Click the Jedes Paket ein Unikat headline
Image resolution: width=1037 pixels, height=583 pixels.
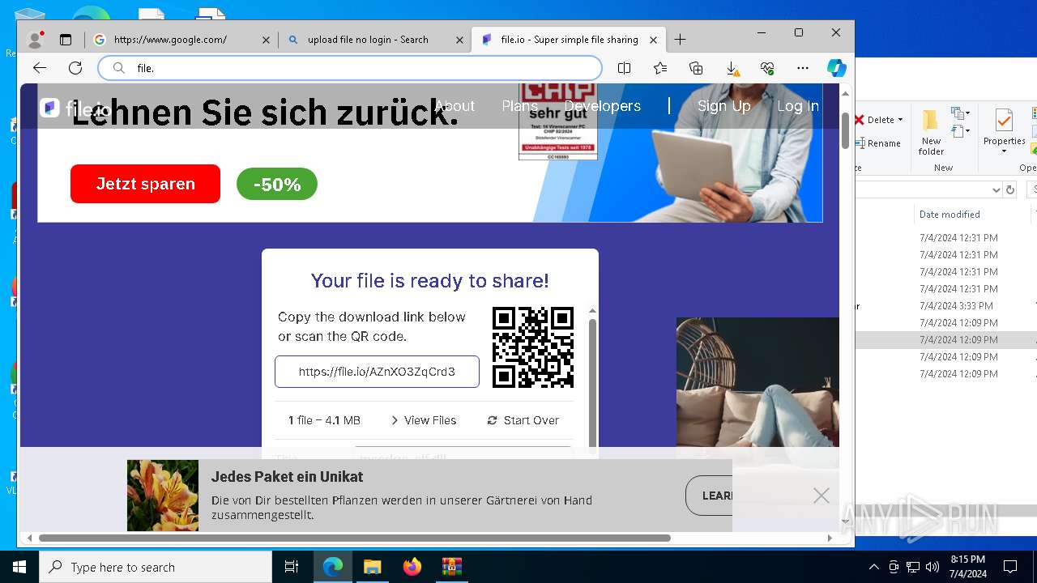tap(287, 477)
